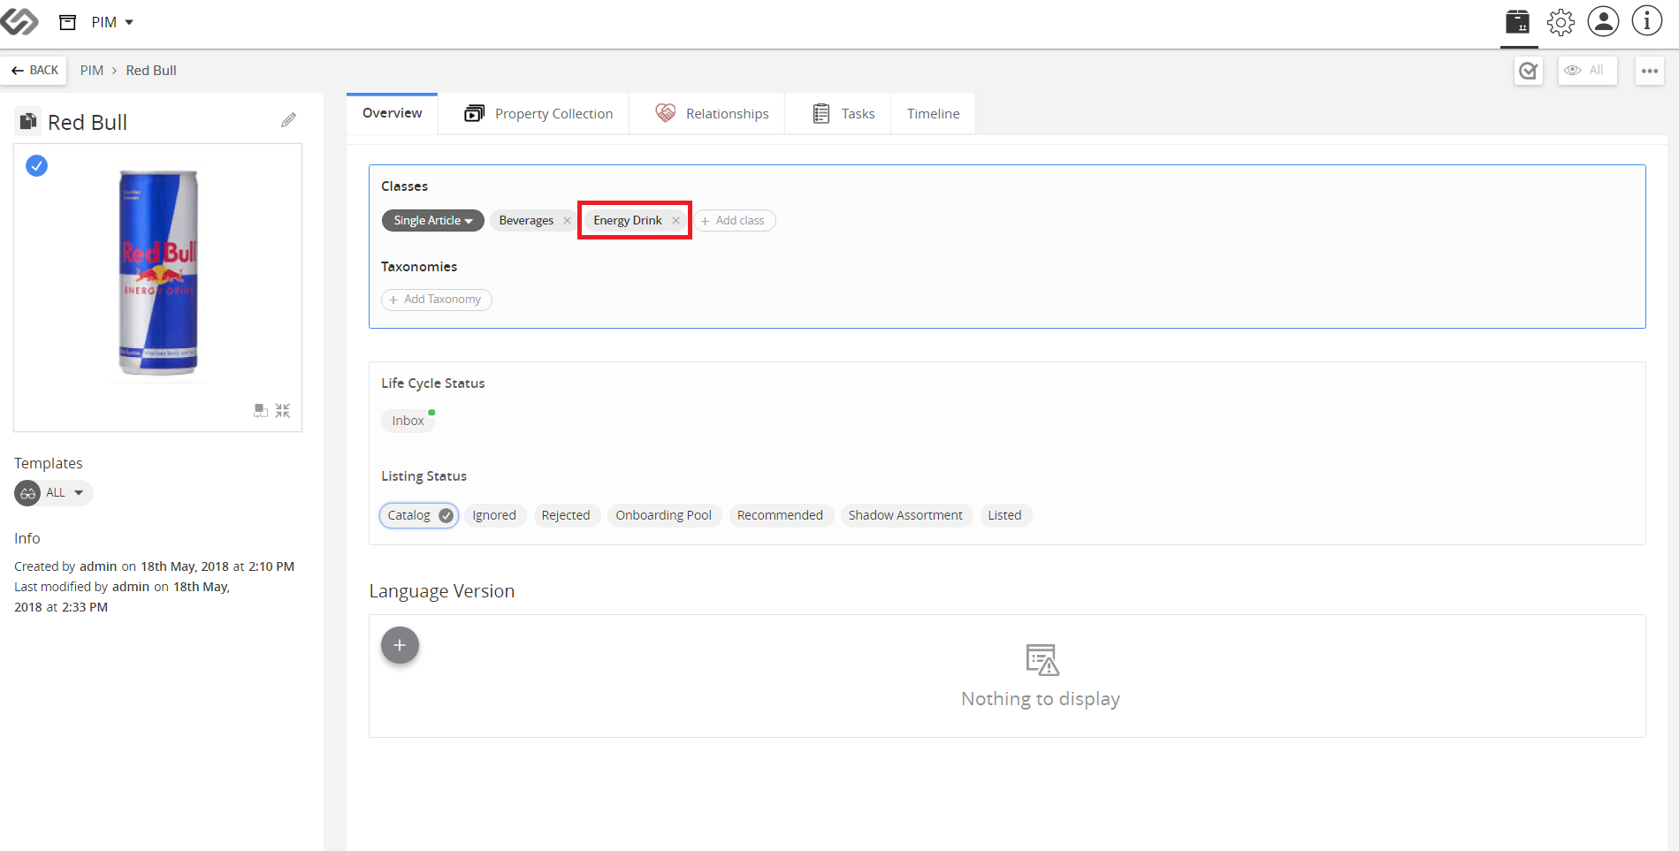Add a language version with plus button
Screen dimensions: 1679x851
pyautogui.click(x=400, y=645)
